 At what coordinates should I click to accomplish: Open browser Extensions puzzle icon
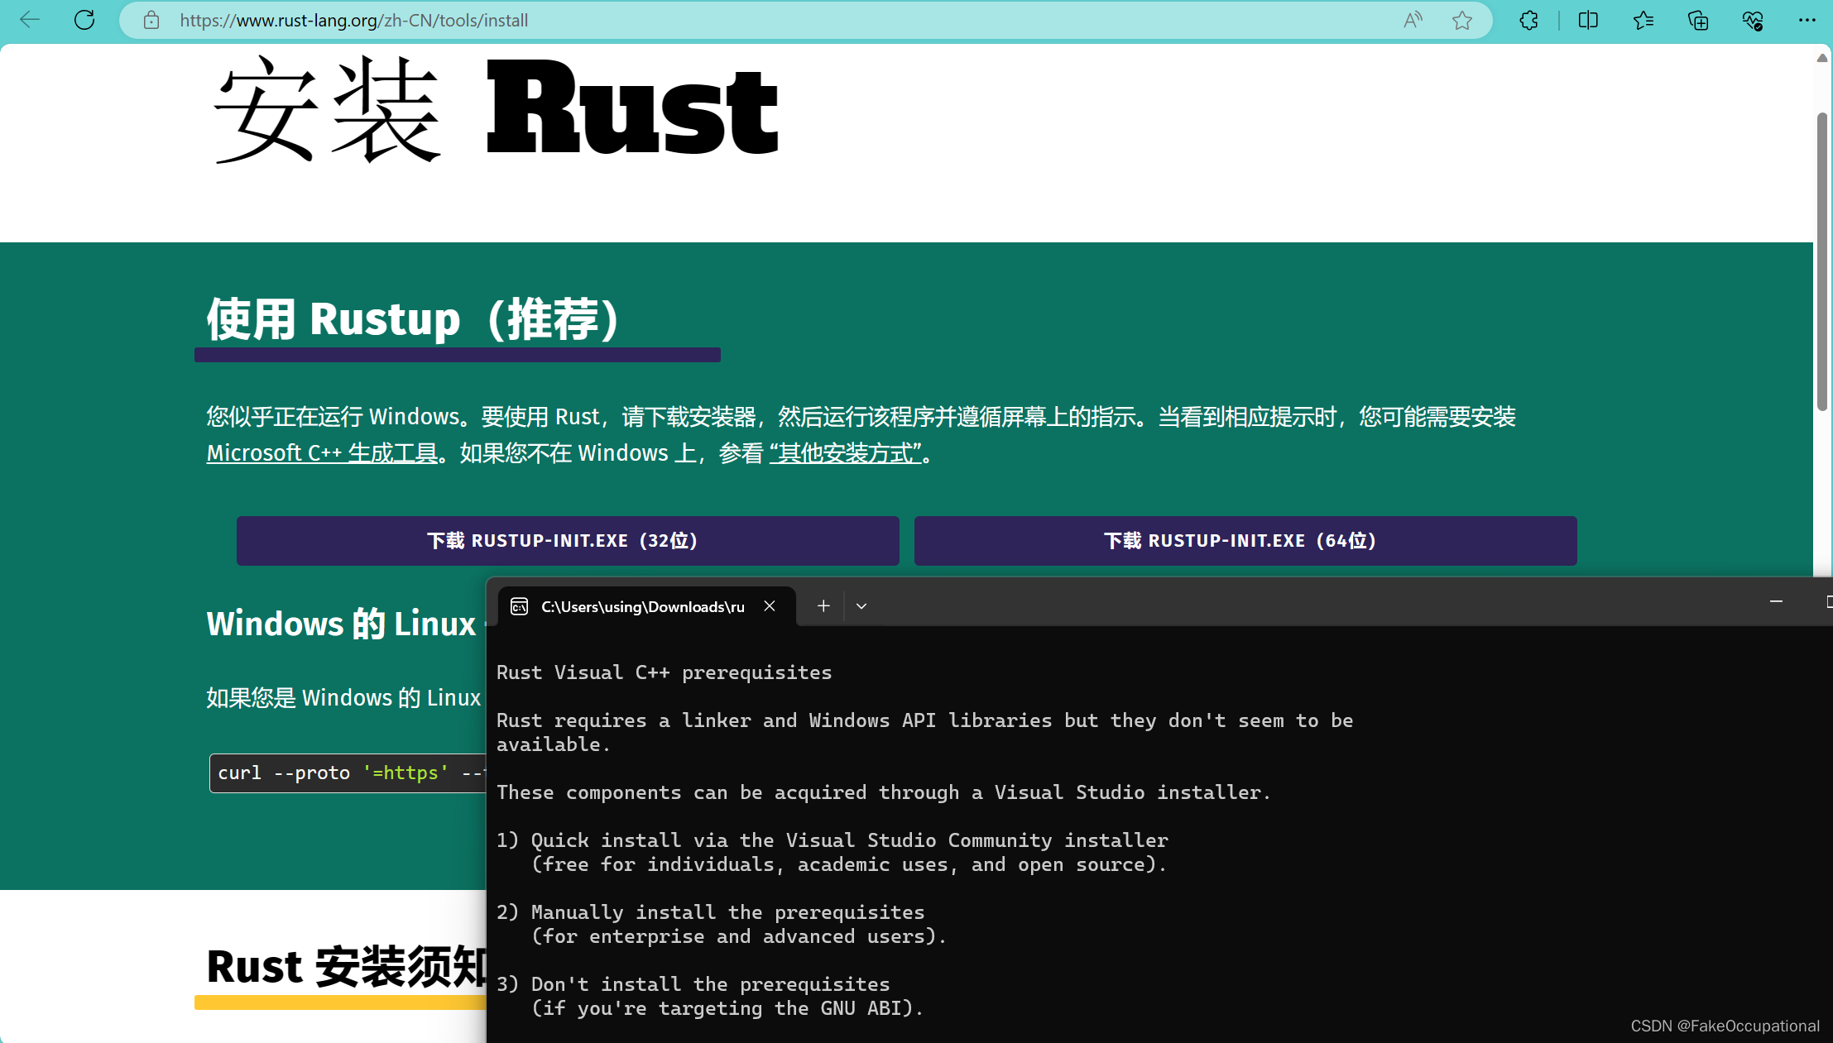1528,20
